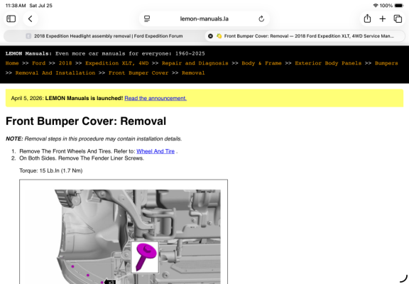Screen dimensions: 409x284
Task: Tap the Wi-Fi status icon
Action: click(x=376, y=6)
